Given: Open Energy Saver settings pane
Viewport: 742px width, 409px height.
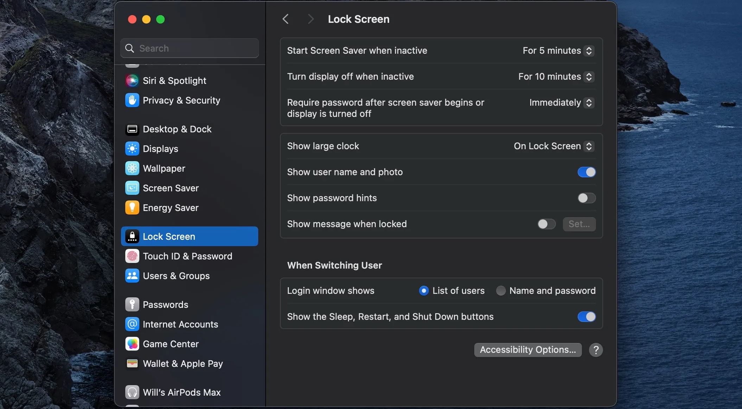Looking at the screenshot, I should coord(171,208).
